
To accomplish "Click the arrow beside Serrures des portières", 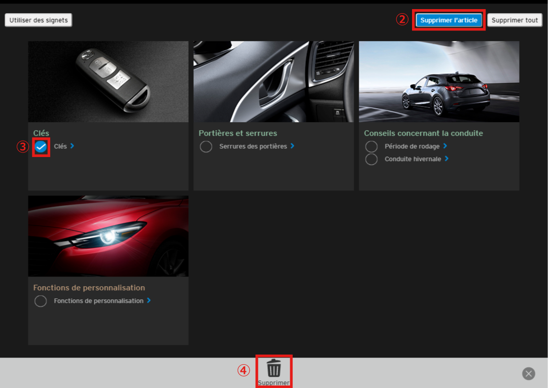I will click(x=292, y=146).
